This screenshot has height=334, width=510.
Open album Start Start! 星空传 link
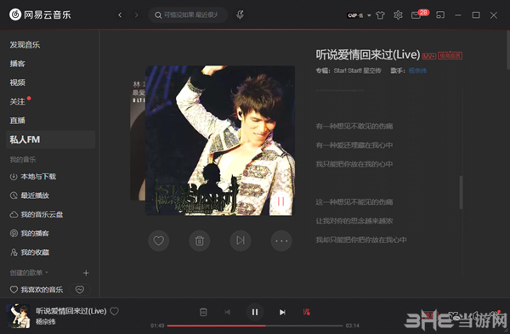pos(357,71)
